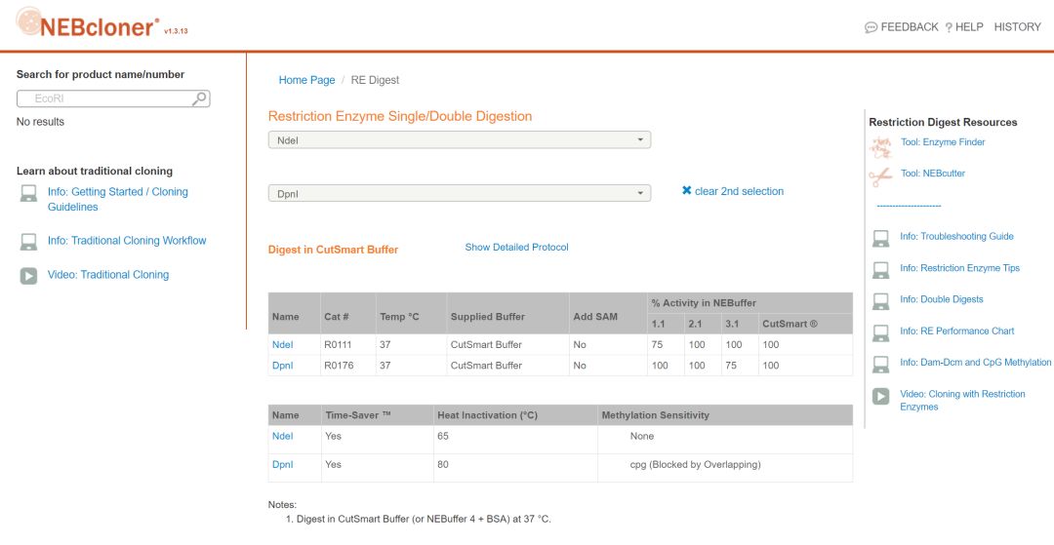Click catalog number R0111

point(338,345)
